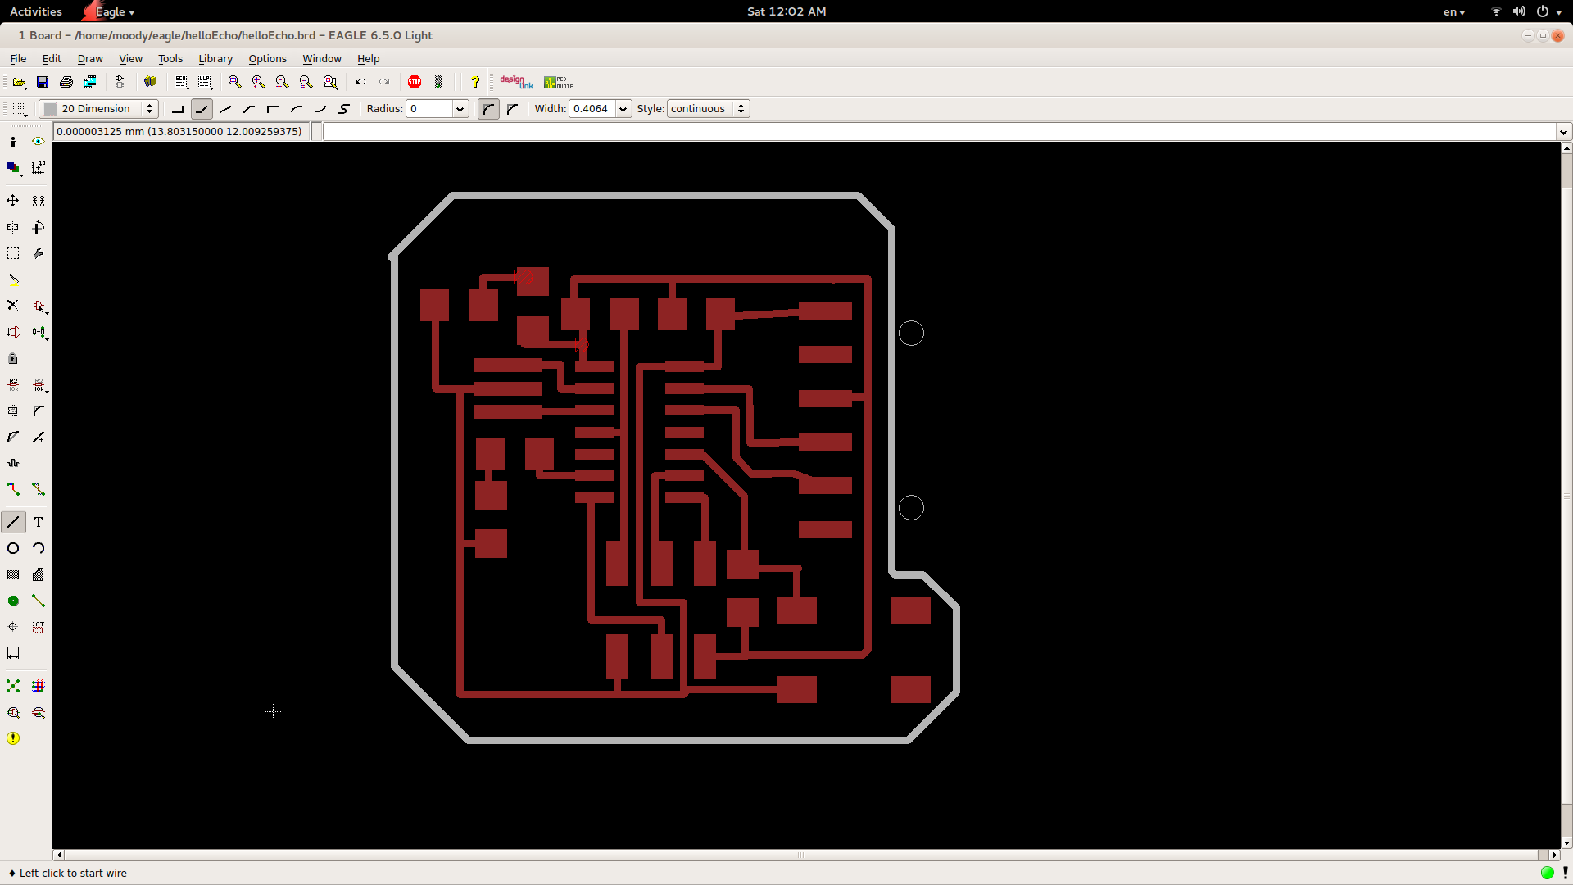Click the Eagle app menu in top bar

coord(109,11)
